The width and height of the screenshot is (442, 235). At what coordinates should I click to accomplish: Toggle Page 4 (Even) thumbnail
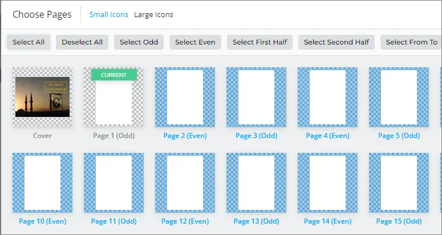coord(327,97)
